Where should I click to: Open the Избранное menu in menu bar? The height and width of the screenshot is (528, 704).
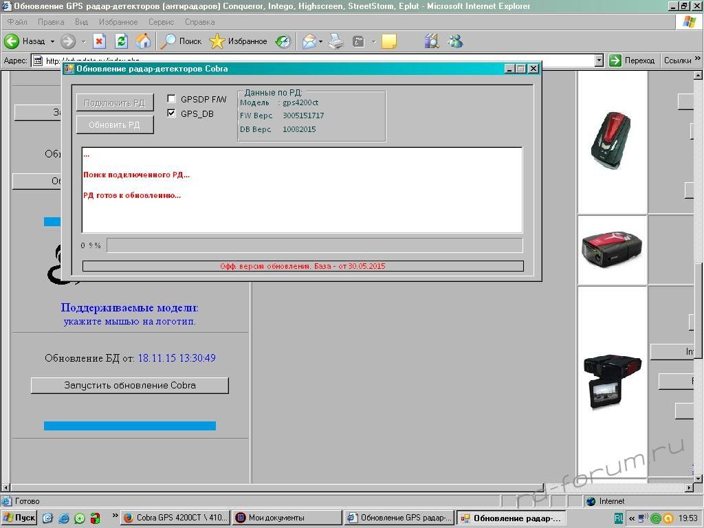[x=118, y=21]
